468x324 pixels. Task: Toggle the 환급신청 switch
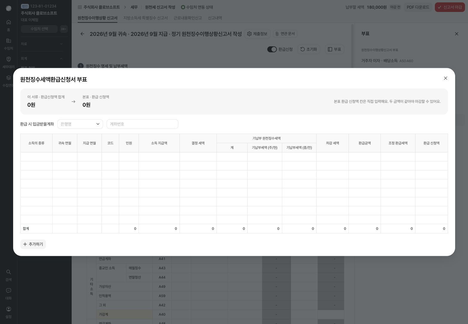point(272,49)
